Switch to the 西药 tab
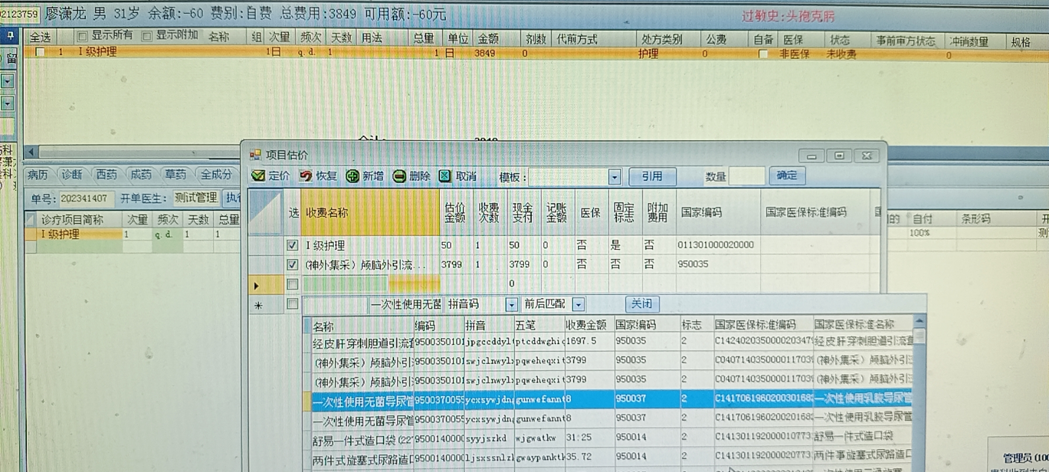This screenshot has width=1049, height=472. tap(106, 175)
